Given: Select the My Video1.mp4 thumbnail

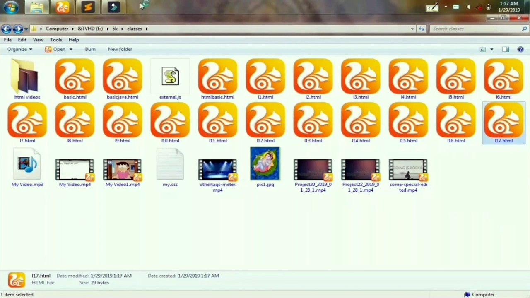Looking at the screenshot, I should point(122,170).
